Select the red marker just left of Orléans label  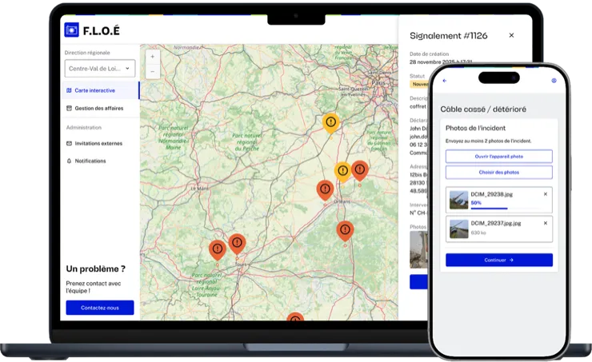coord(325,190)
